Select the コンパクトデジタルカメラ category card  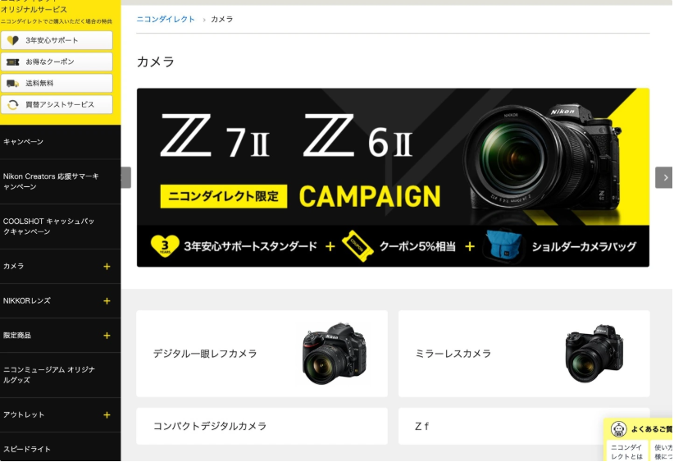coord(262,426)
